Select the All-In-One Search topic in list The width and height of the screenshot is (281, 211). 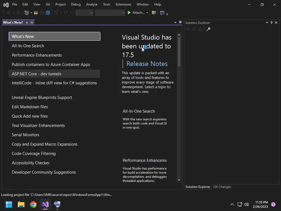[54, 46]
